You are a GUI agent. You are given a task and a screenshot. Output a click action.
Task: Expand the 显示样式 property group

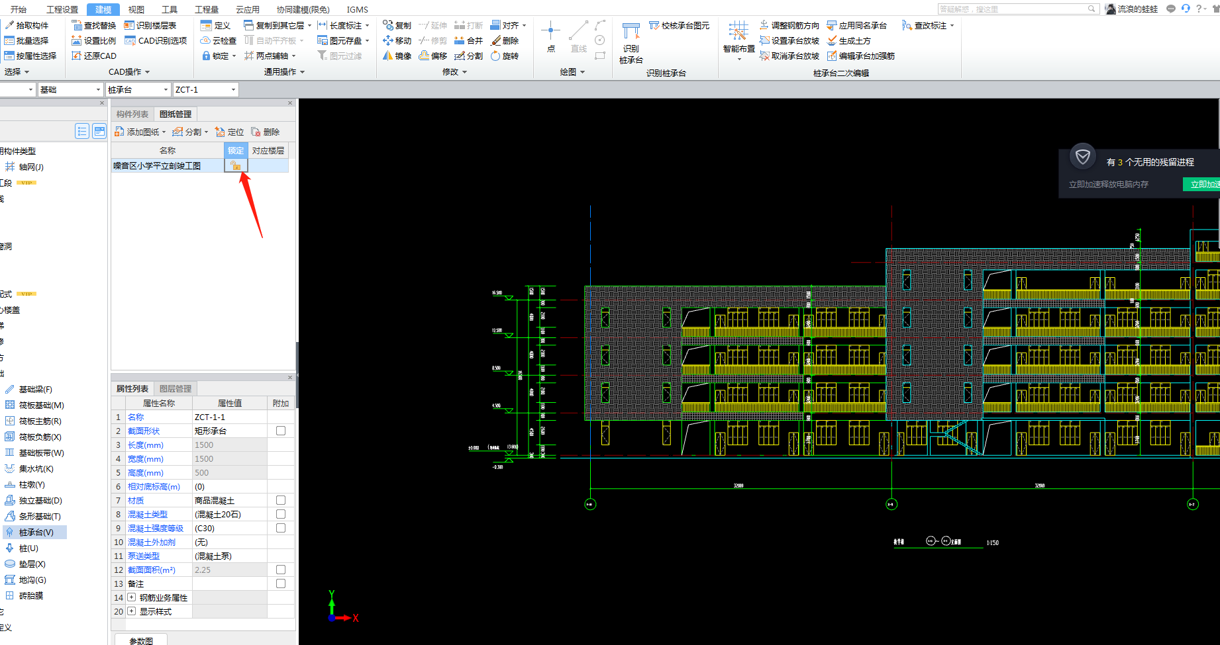132,611
